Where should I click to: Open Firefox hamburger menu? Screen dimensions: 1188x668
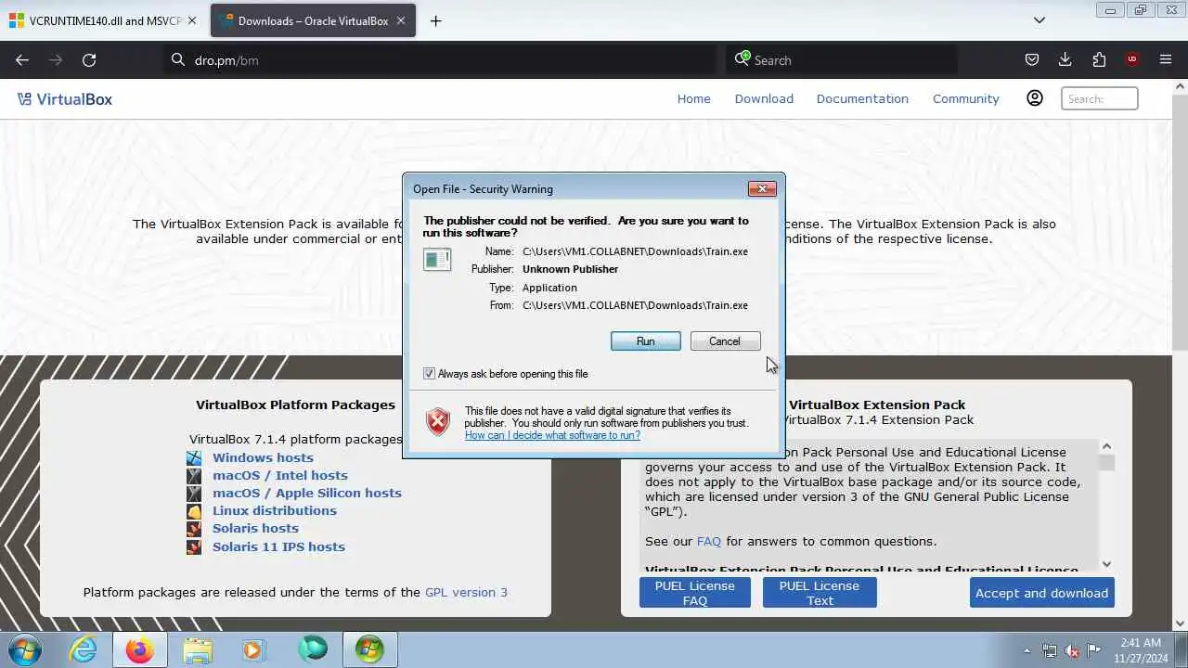1166,59
